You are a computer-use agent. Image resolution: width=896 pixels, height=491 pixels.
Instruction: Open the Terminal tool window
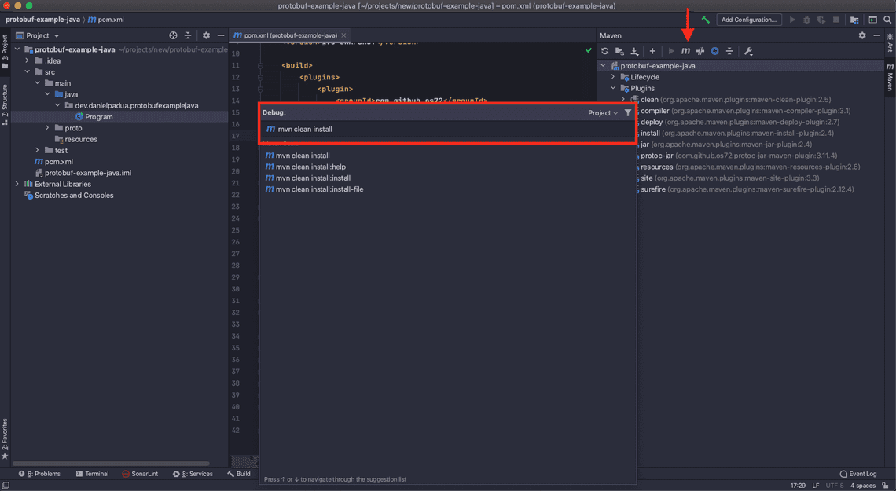(x=93, y=473)
